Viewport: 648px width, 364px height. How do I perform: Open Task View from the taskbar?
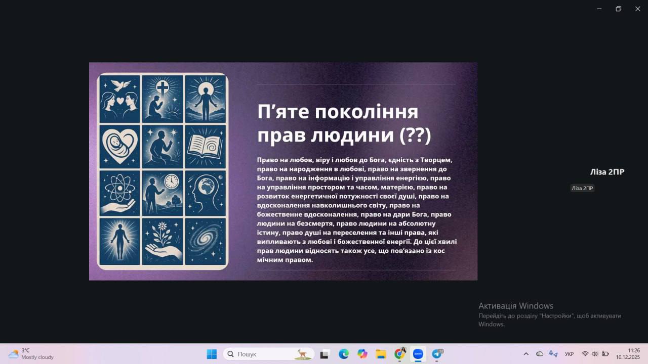(325, 354)
